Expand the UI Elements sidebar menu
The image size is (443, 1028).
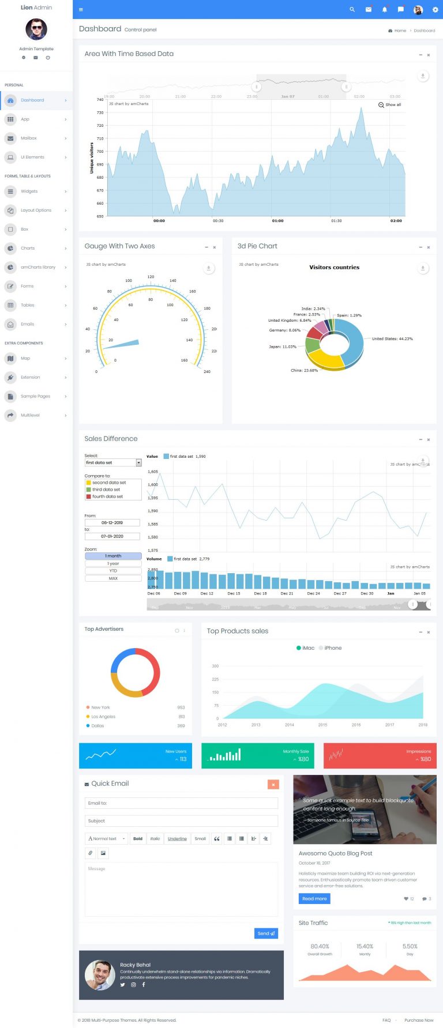coord(36,157)
